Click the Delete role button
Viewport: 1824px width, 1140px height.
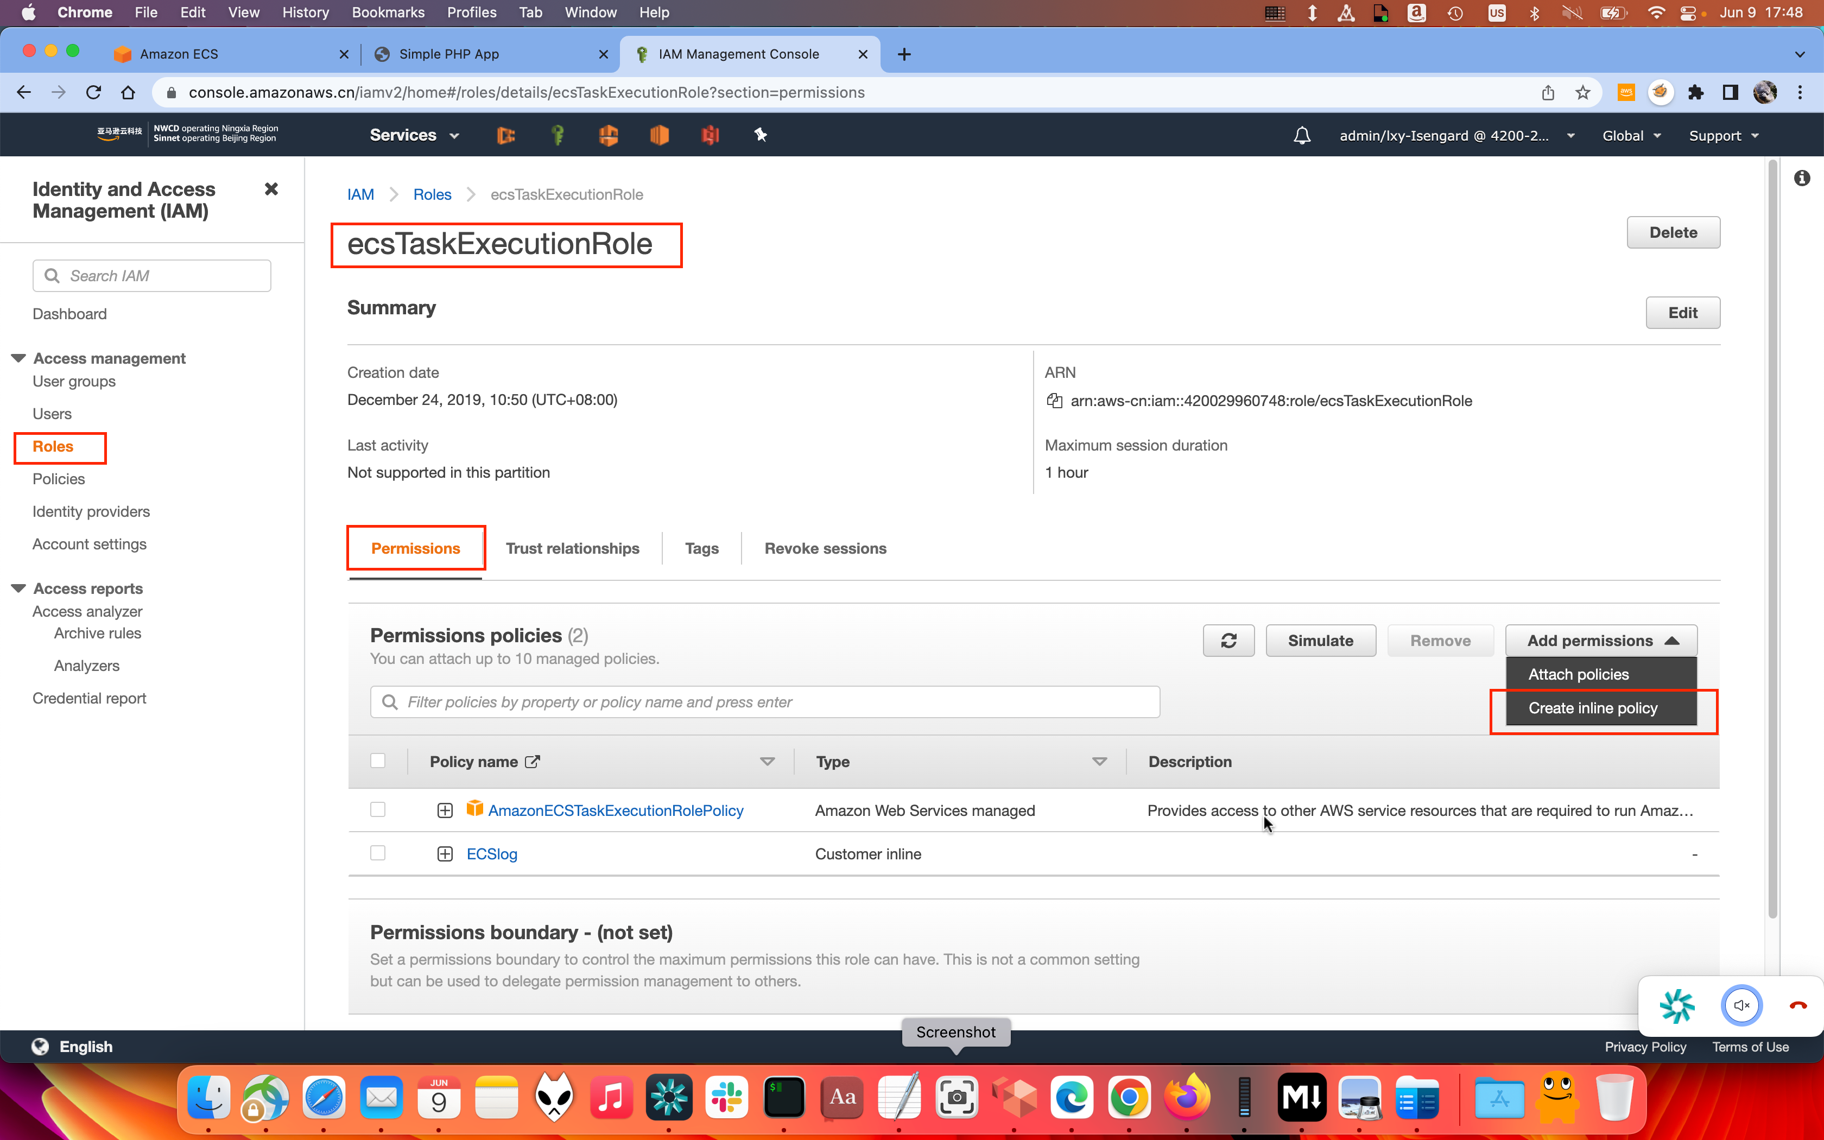[1673, 232]
